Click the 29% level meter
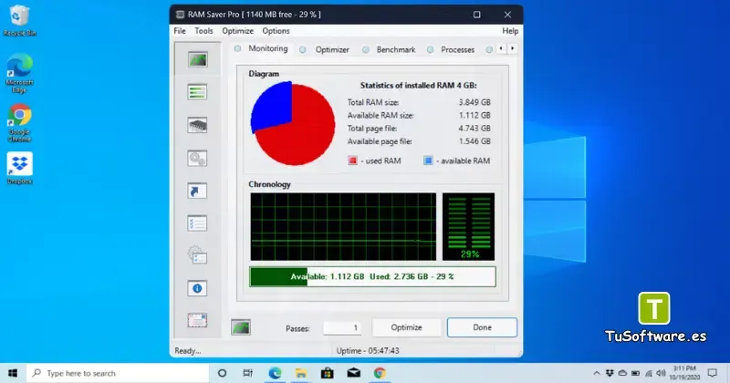730x383 pixels. [x=468, y=227]
